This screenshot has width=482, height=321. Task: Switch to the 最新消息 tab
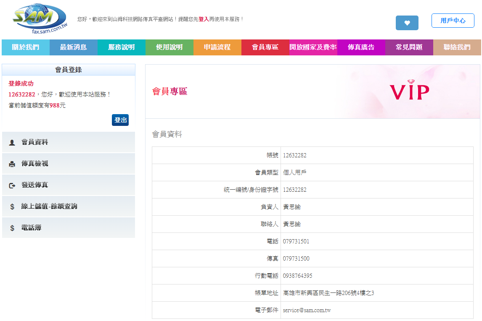(73, 47)
